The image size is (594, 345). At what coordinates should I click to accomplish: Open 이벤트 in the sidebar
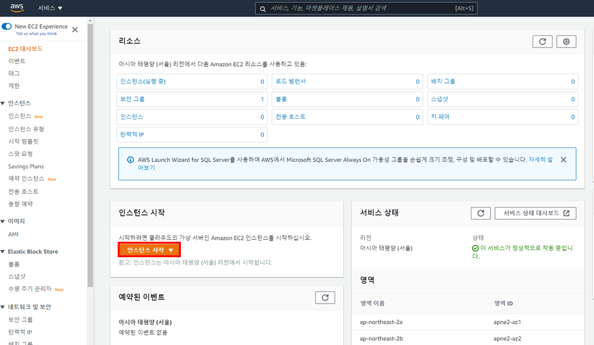17,61
